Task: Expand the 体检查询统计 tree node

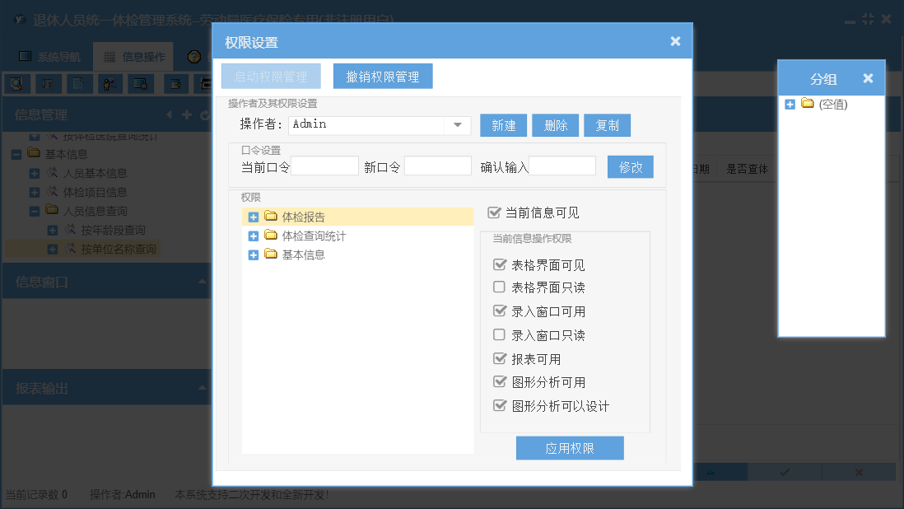Action: (x=254, y=236)
